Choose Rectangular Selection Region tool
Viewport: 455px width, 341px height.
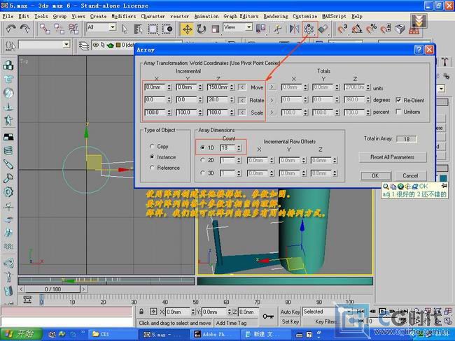pos(153,29)
